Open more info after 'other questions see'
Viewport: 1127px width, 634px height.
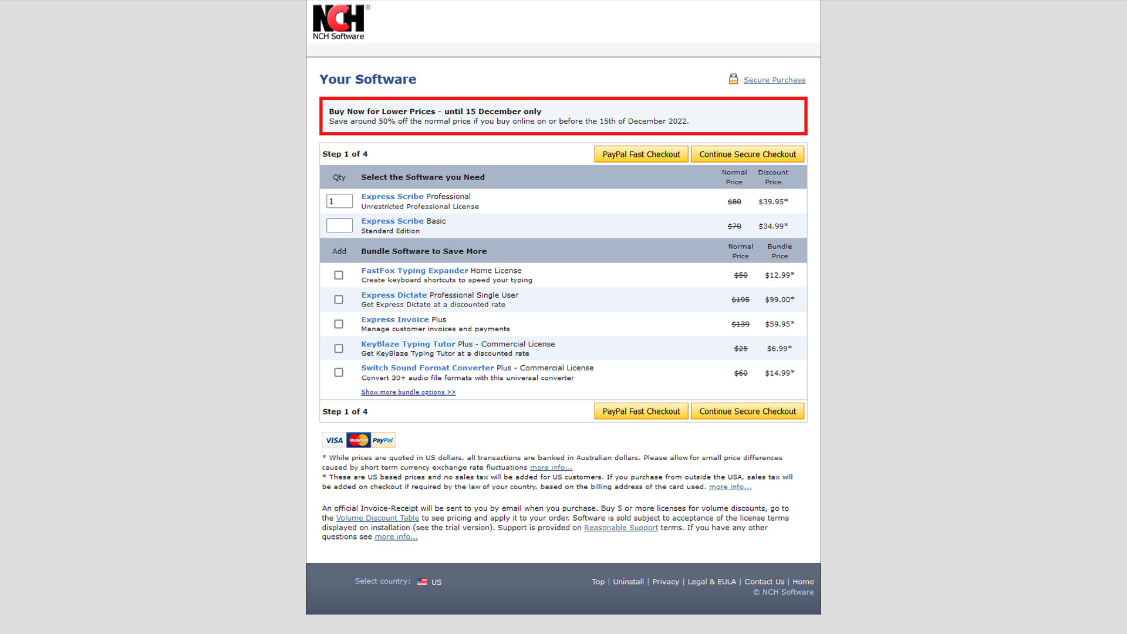point(396,537)
